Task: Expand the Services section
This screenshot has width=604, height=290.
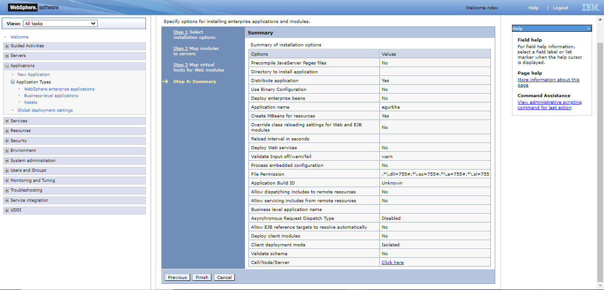Action: pos(7,121)
